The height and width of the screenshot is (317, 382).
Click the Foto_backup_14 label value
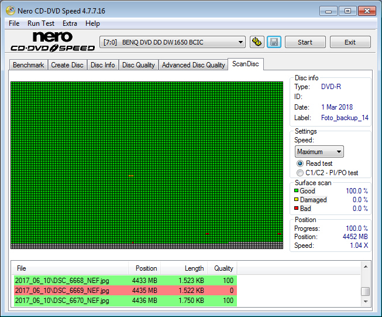point(345,118)
